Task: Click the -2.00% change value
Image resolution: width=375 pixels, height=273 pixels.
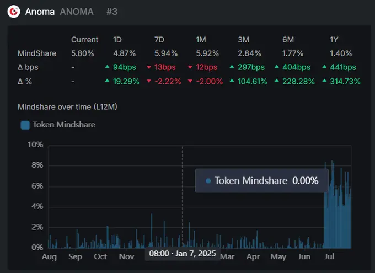Action: click(x=210, y=82)
